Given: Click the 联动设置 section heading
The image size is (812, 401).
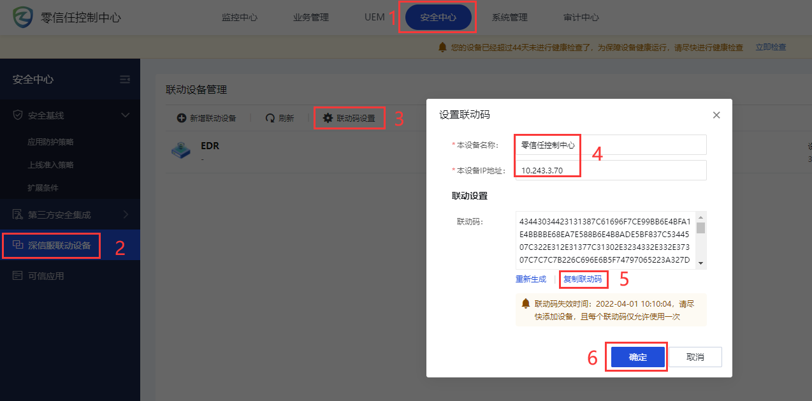Looking at the screenshot, I should [x=470, y=196].
